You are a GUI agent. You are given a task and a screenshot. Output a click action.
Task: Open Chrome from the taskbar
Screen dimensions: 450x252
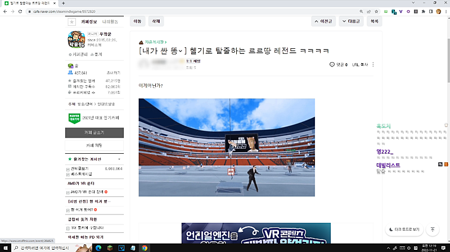point(145,247)
